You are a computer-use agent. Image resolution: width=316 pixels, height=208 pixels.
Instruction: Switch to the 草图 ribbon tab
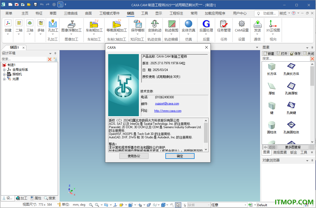(53, 13)
